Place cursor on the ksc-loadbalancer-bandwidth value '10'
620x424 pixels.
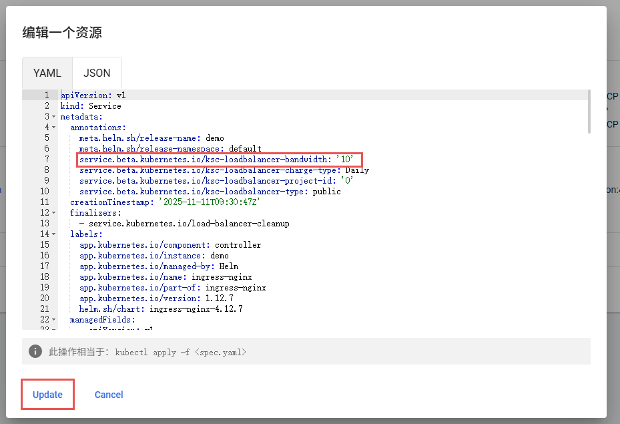(344, 160)
